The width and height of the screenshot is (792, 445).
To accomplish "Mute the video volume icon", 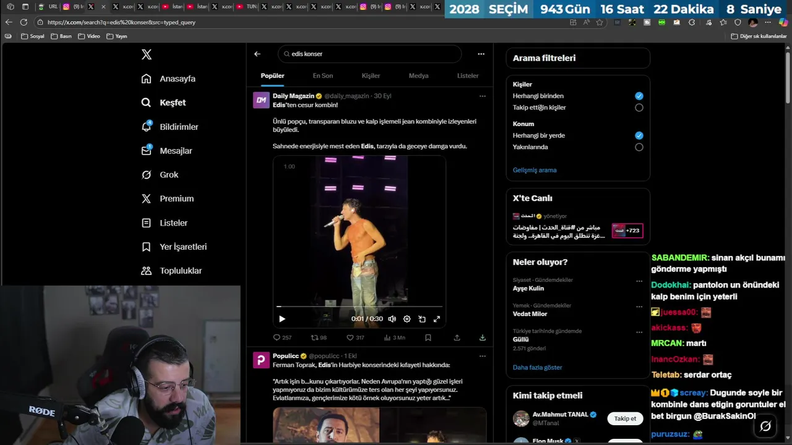I will point(392,319).
